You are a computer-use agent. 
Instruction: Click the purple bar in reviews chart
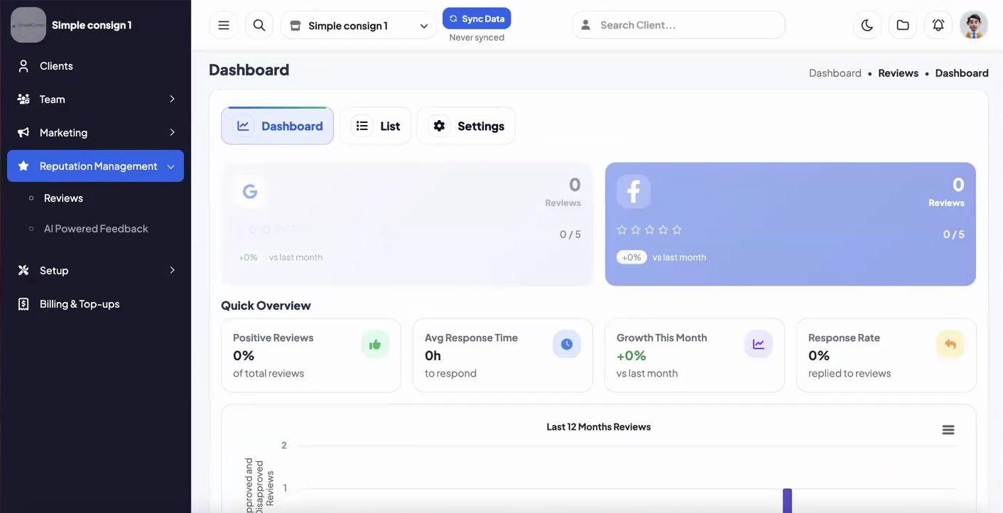[x=787, y=500]
